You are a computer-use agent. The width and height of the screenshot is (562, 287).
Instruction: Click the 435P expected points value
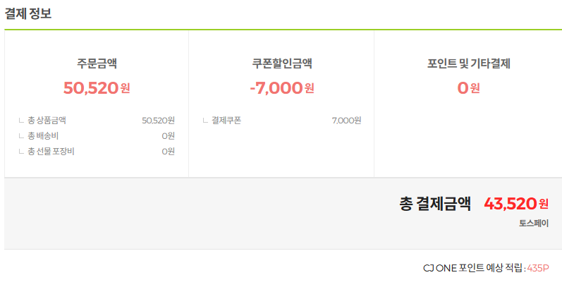(537, 268)
